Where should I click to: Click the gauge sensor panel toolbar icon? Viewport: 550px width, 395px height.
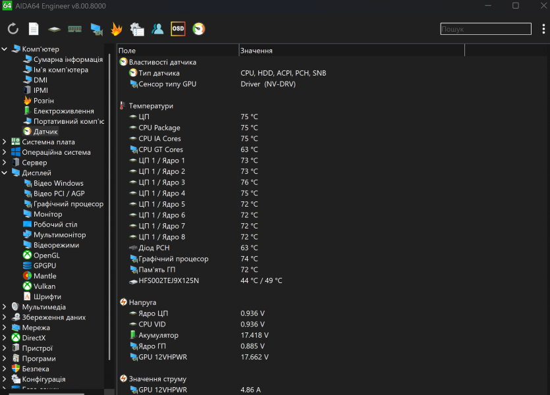(198, 29)
